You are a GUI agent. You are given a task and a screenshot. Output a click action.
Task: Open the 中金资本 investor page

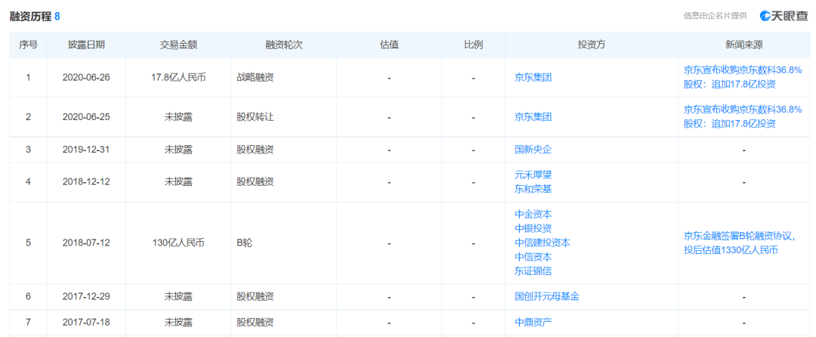pos(533,214)
